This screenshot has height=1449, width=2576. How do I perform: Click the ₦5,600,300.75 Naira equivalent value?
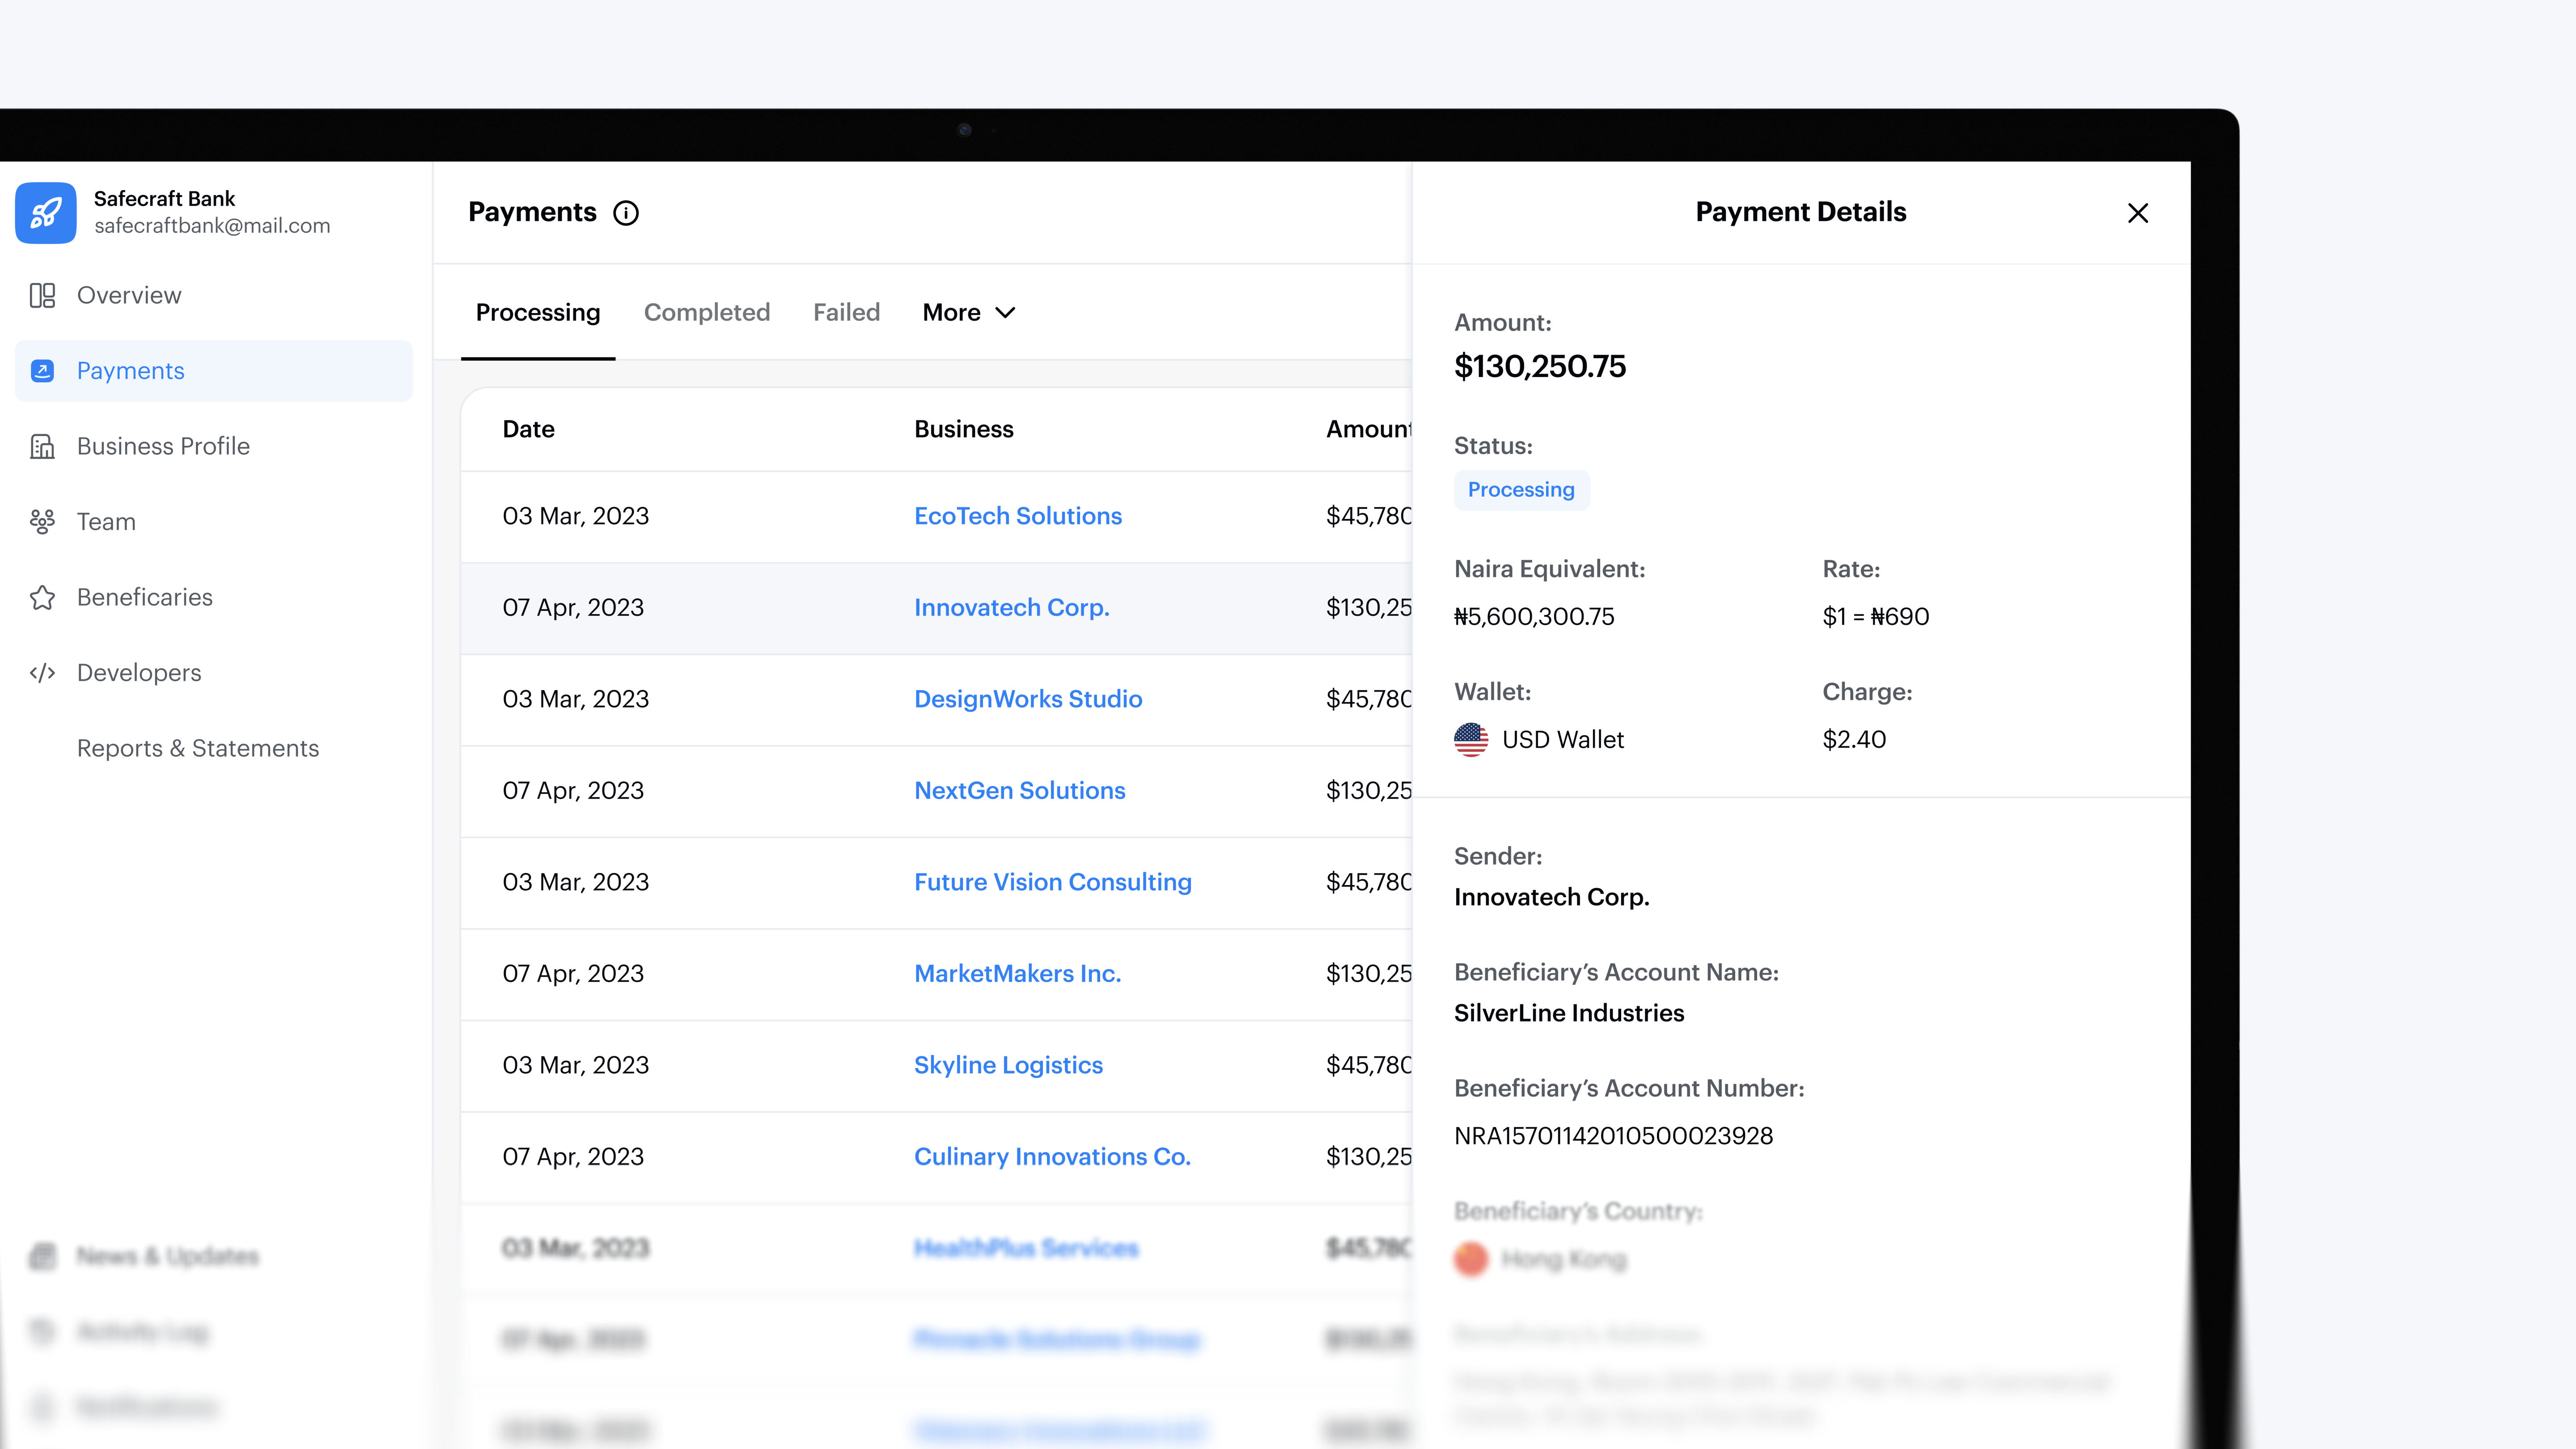pyautogui.click(x=1534, y=617)
